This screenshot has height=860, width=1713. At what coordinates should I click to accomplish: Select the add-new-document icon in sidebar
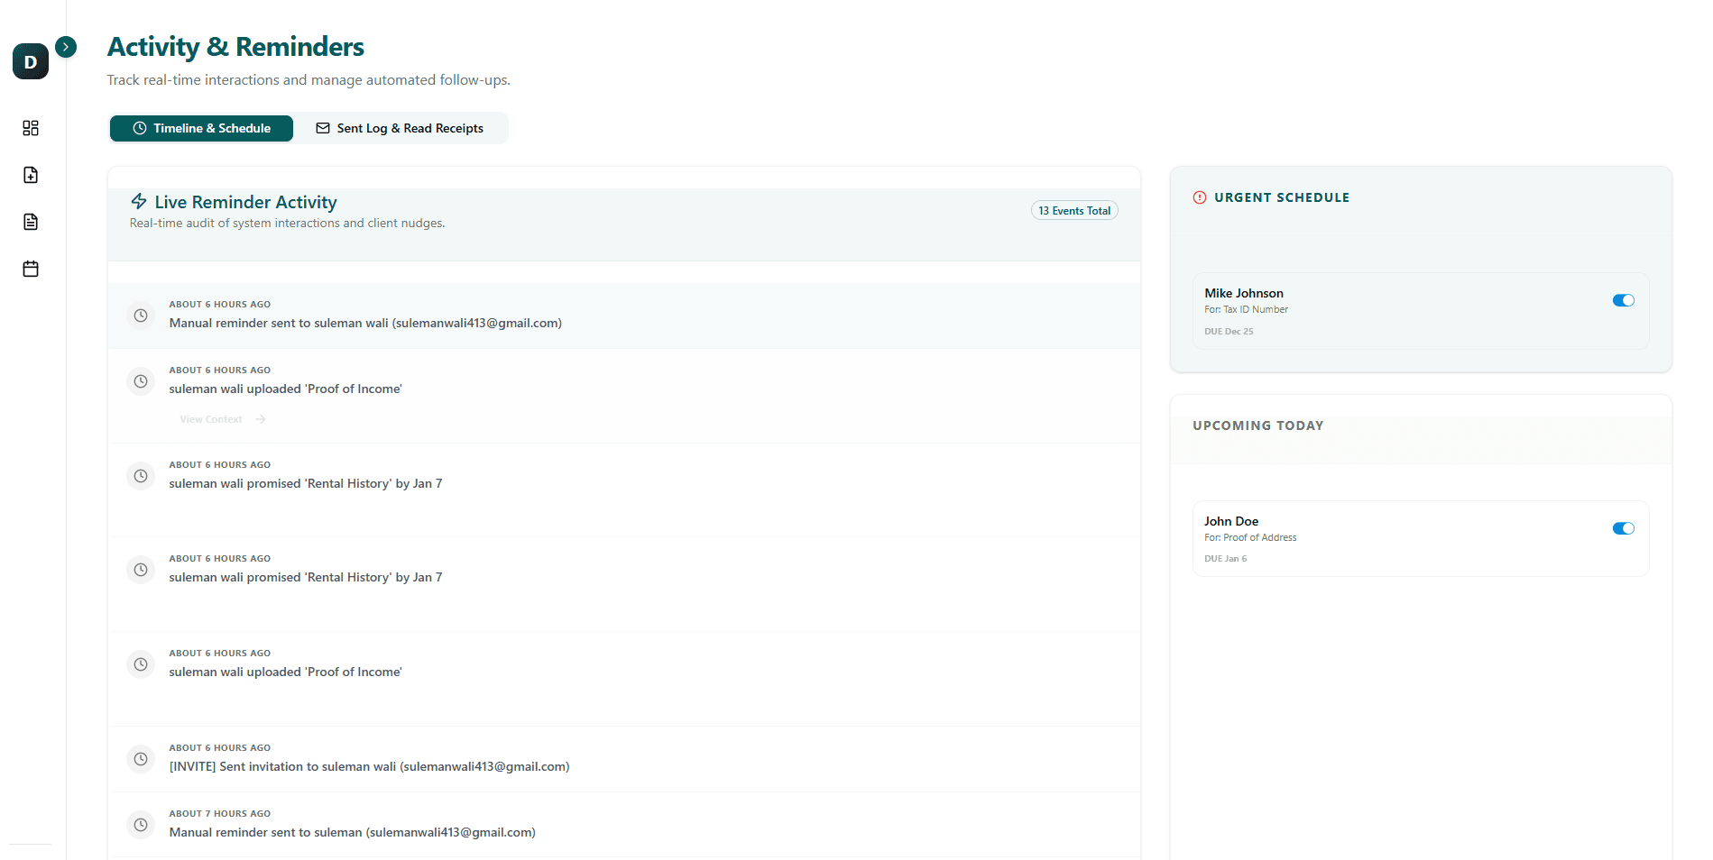(x=30, y=175)
